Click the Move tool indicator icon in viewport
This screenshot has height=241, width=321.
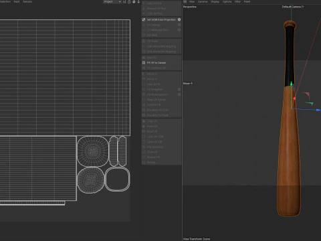(192, 83)
